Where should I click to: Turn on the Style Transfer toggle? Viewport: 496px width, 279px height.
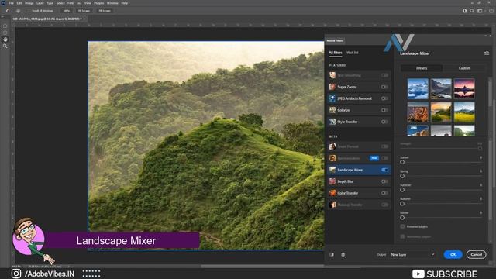[384, 122]
